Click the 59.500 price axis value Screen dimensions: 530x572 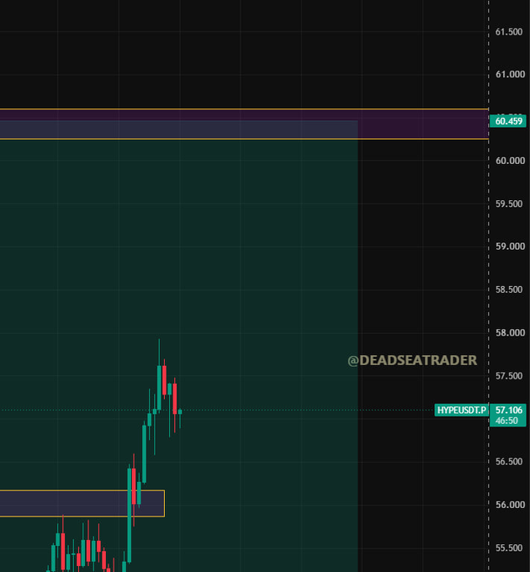[x=509, y=204]
